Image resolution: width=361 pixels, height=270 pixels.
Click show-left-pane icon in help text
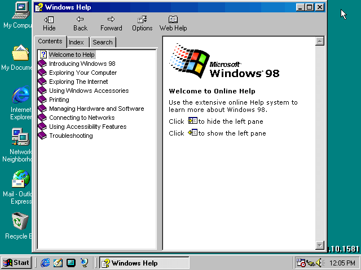click(x=193, y=133)
